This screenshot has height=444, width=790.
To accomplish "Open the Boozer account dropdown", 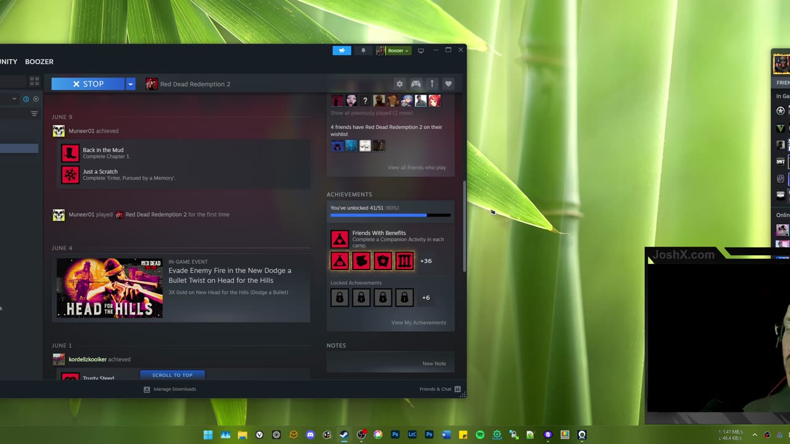I will point(393,51).
